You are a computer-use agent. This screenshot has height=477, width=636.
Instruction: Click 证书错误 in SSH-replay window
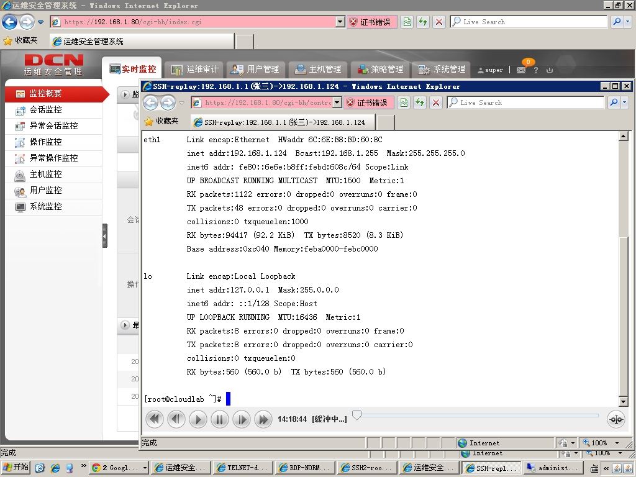click(368, 102)
